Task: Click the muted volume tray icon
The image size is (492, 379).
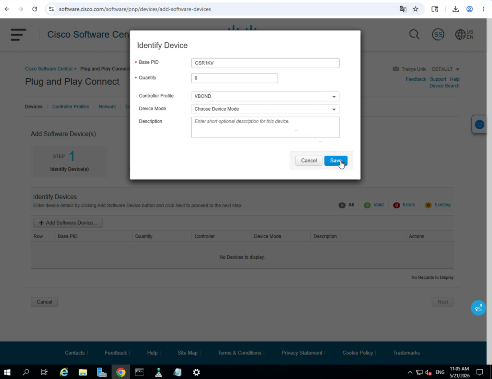Action: point(428,372)
